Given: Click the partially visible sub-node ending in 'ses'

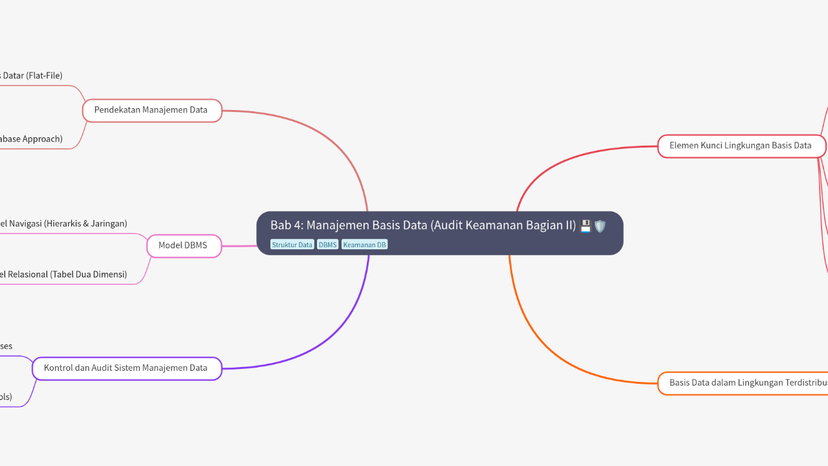Looking at the screenshot, I should 6,346.
